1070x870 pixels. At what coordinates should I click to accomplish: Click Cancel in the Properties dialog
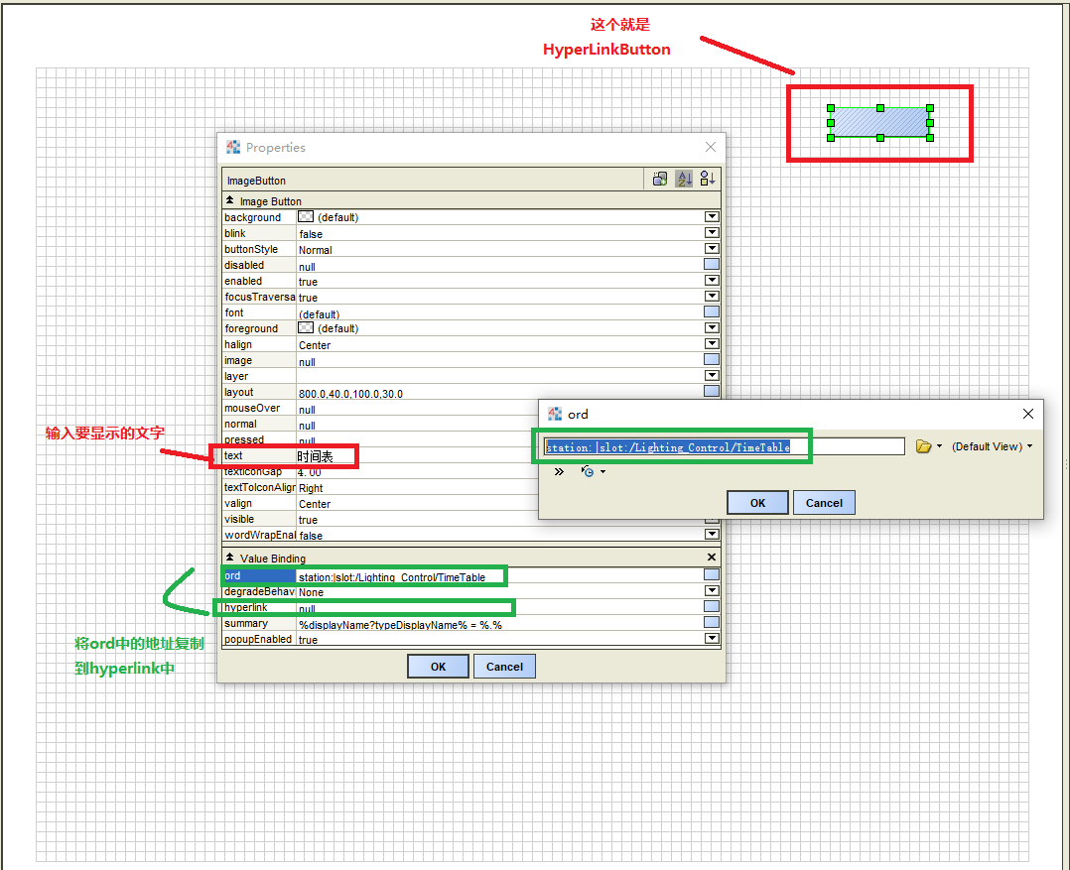pyautogui.click(x=507, y=666)
